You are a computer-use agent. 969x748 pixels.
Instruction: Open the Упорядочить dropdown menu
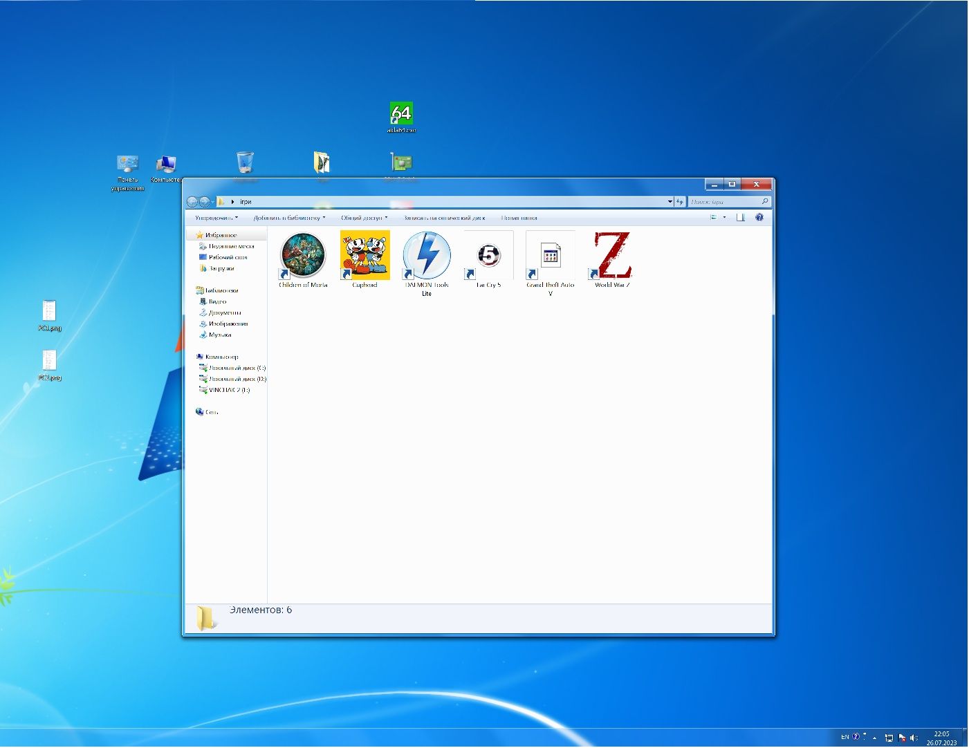pyautogui.click(x=216, y=218)
